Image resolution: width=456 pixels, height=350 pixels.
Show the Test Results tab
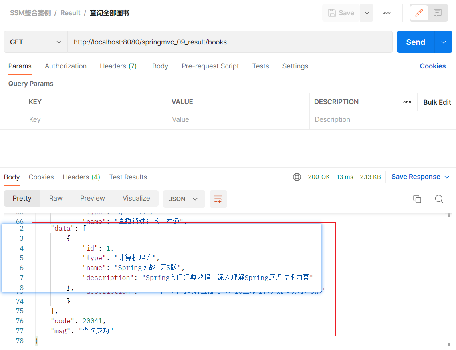[128, 177]
